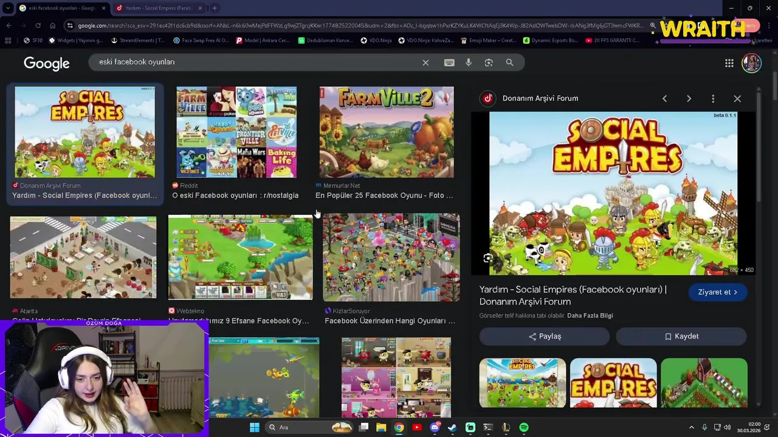The width and height of the screenshot is (778, 437).
Task: Open the Atarita restaurant game thumbnail
Action: [x=83, y=257]
